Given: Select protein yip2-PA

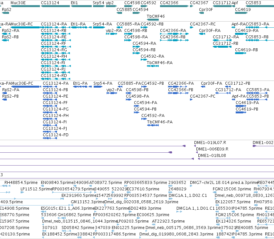Looking at the screenshot, I should pyautogui.click(x=114, y=90).
